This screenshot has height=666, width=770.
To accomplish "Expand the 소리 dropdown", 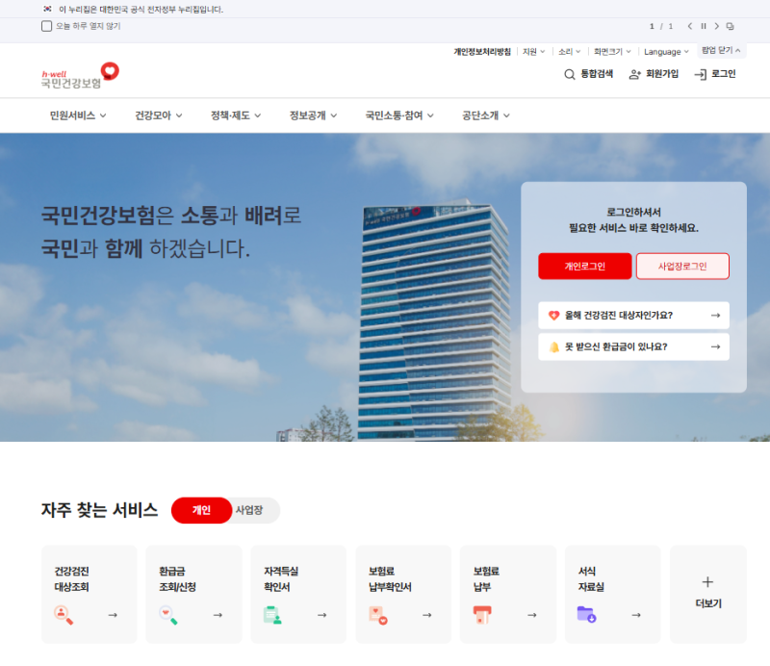I will [x=570, y=52].
